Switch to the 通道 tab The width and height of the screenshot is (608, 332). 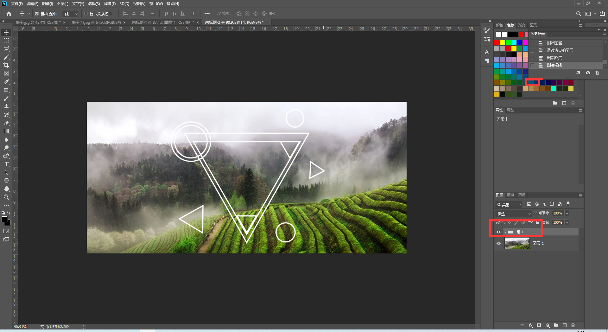[510, 195]
